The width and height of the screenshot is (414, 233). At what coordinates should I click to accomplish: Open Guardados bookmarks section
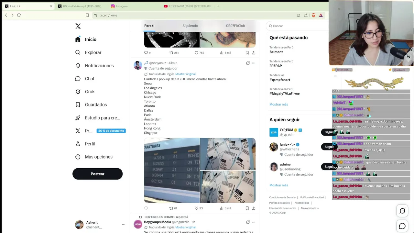tap(91, 105)
